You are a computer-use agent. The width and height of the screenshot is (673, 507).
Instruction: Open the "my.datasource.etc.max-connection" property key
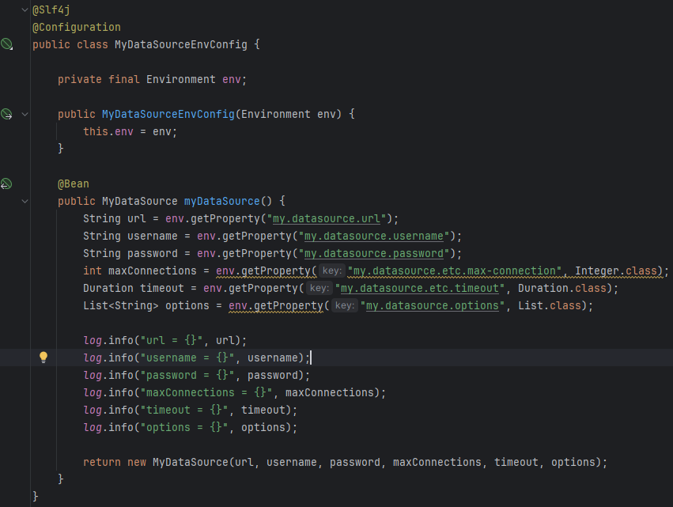tap(455, 271)
